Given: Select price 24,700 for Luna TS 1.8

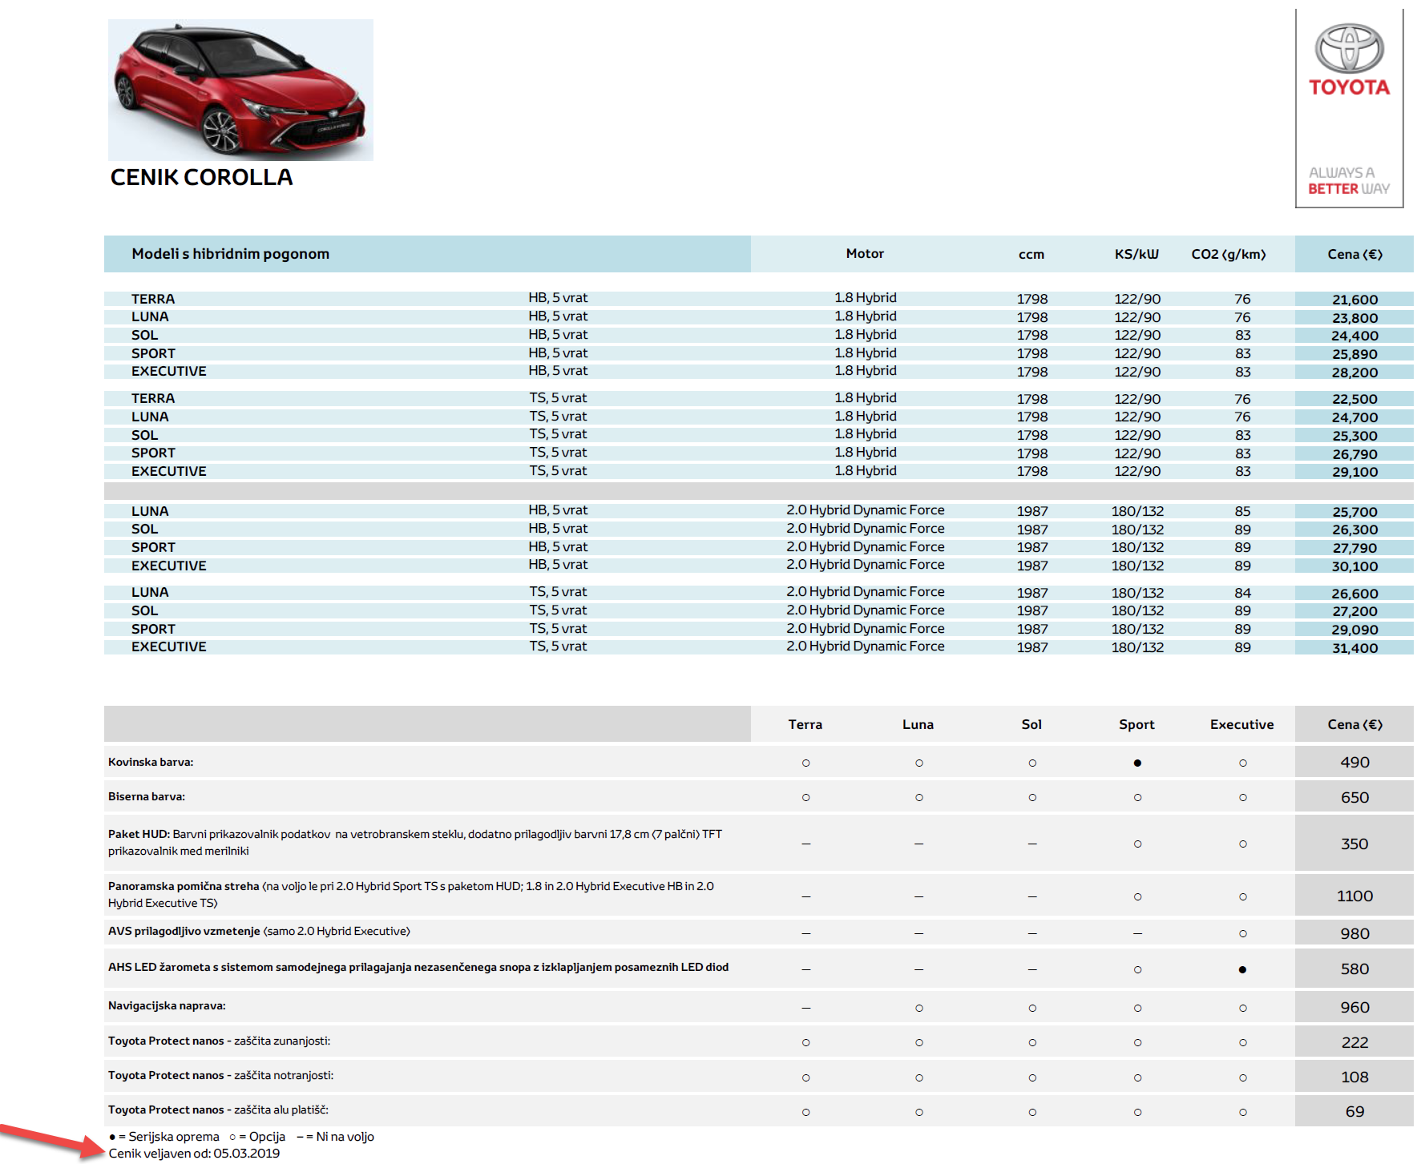Looking at the screenshot, I should (x=1354, y=417).
